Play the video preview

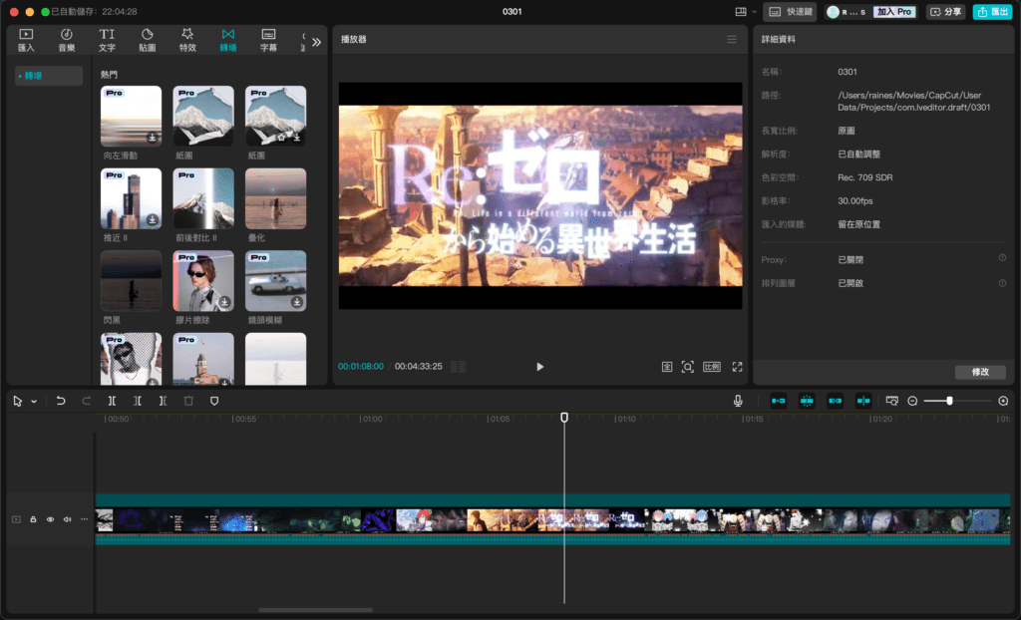tap(539, 367)
